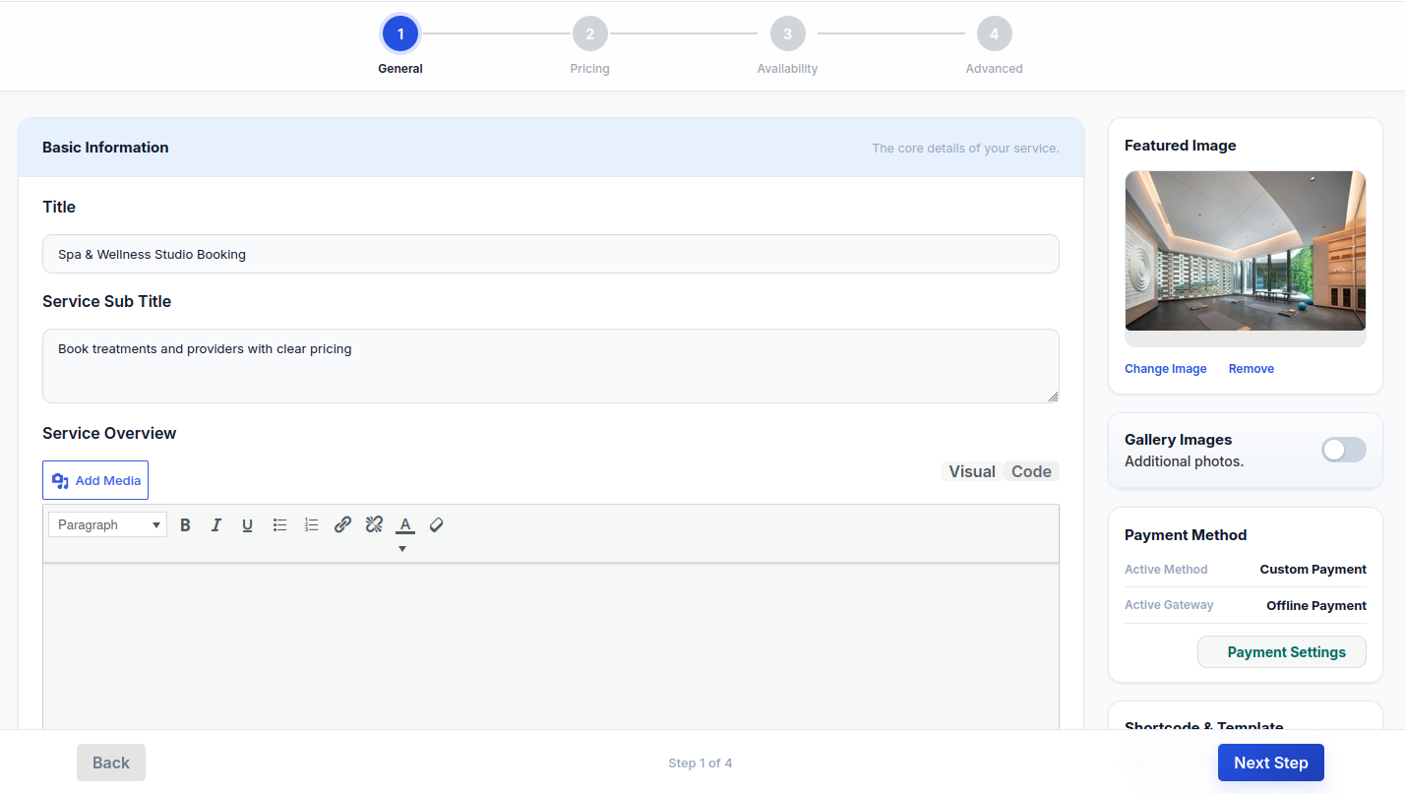
Task: Click the Next Step button
Action: coord(1271,763)
